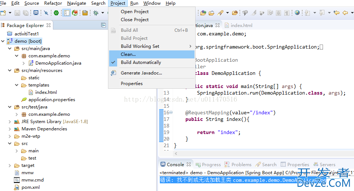
Task: Collapse the demo [boot] project node
Action: coord(3,41)
